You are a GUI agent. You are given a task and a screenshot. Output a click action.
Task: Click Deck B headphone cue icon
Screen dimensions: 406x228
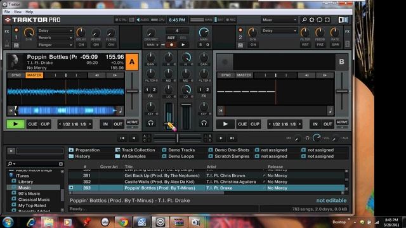coord(204,123)
